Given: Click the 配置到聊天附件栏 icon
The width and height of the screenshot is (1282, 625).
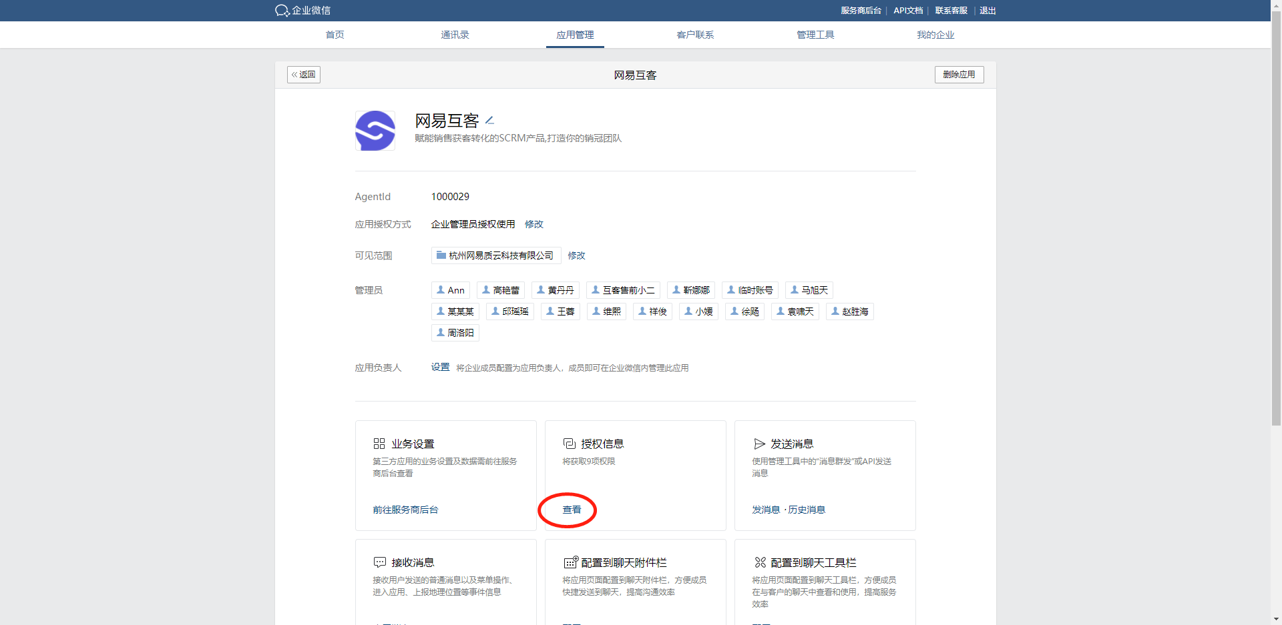Looking at the screenshot, I should coord(570,562).
